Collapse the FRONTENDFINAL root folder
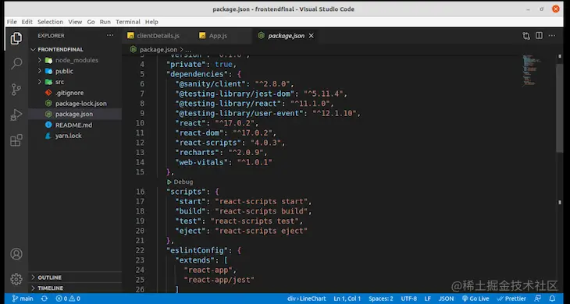 coord(33,49)
